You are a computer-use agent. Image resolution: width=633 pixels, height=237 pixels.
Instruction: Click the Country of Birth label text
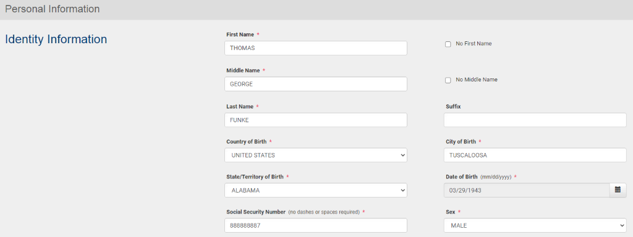[x=247, y=141]
